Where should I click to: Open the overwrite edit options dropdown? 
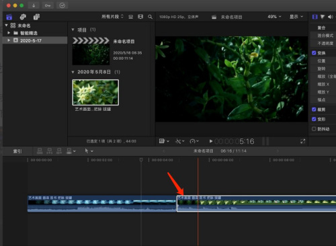tap(71, 151)
